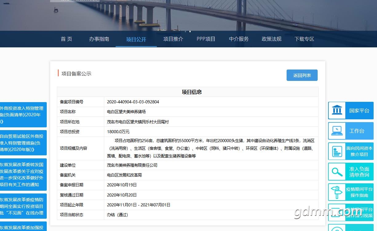Click the review date 2020年10月20日
Screen dimensions: 377x231
[122, 195]
